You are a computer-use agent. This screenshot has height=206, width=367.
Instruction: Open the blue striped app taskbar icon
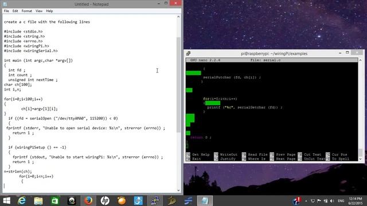click(189, 201)
